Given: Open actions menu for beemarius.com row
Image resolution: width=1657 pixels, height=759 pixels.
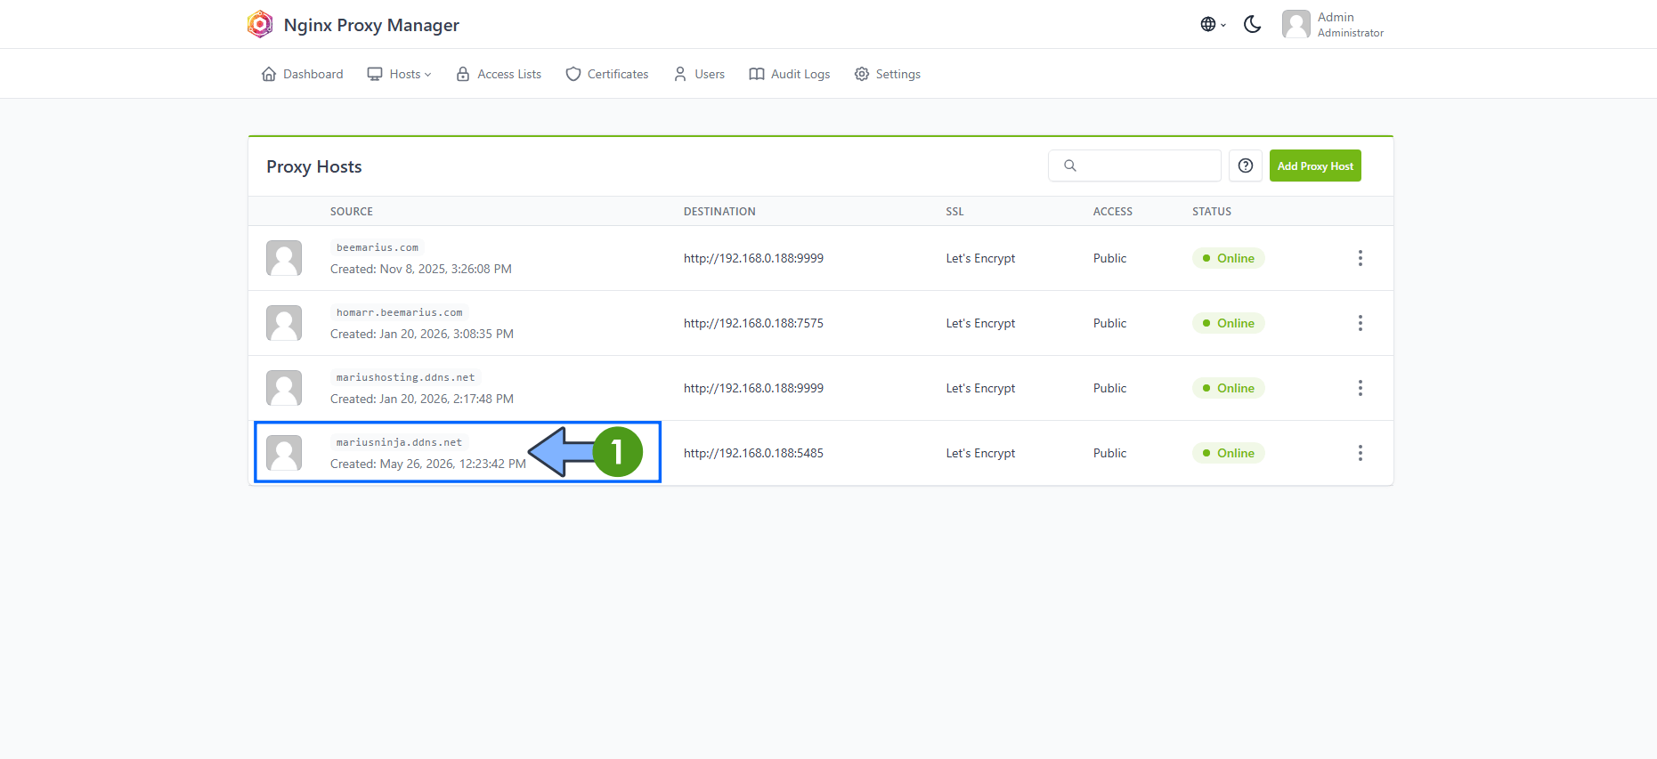Looking at the screenshot, I should click(1360, 258).
